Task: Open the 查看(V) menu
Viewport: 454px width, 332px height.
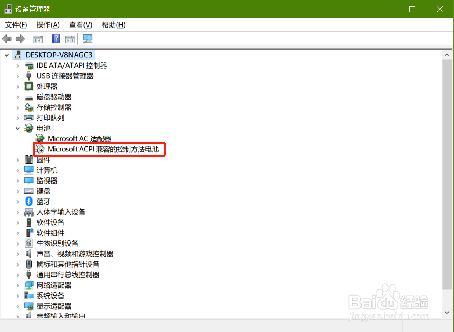Action: pos(81,25)
